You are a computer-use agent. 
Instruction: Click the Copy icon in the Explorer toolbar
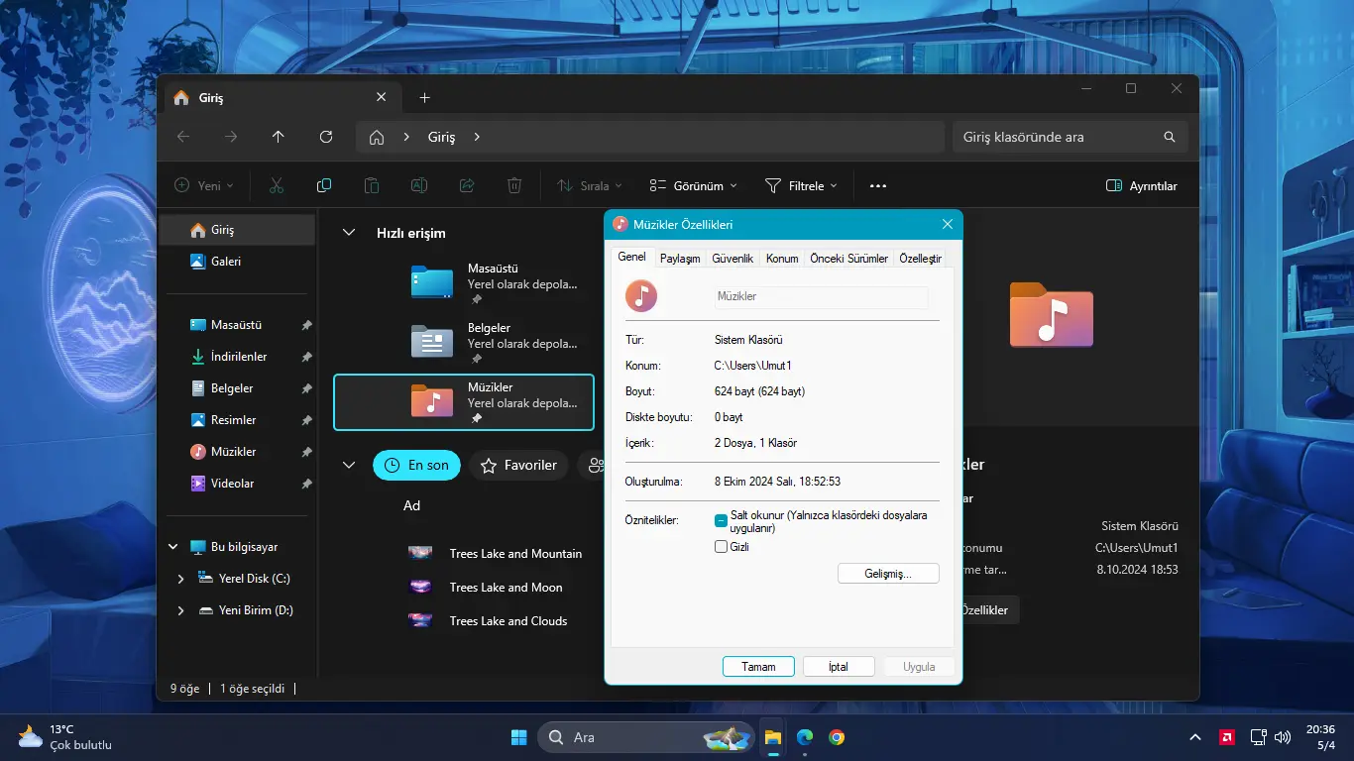324,185
